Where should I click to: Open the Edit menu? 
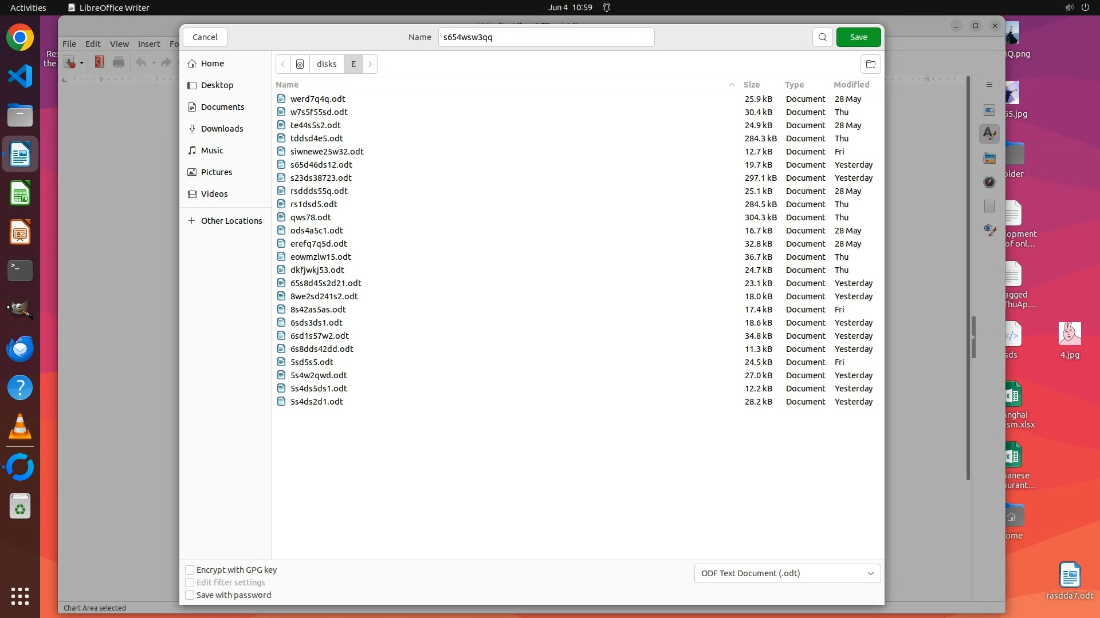click(93, 44)
